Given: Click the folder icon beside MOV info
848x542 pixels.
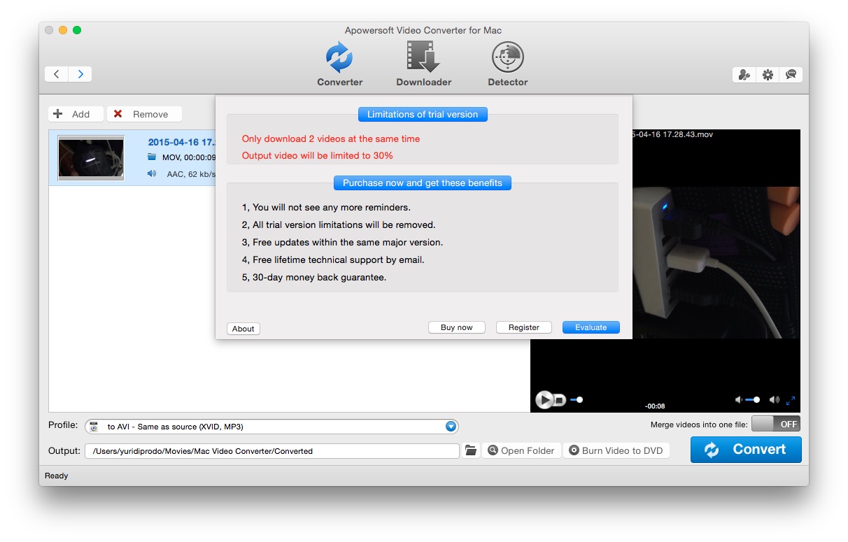Looking at the screenshot, I should point(152,157).
